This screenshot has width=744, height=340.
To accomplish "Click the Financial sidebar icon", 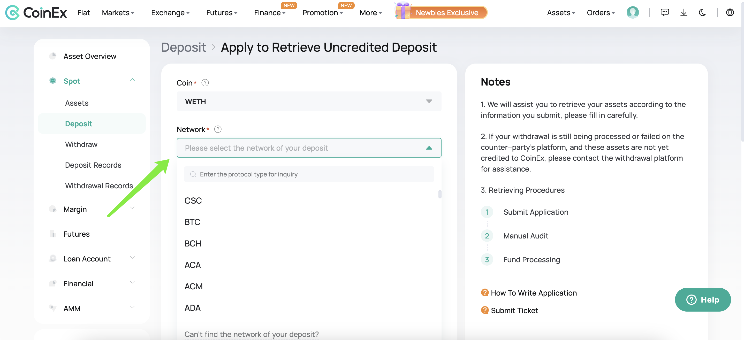I will tap(52, 283).
